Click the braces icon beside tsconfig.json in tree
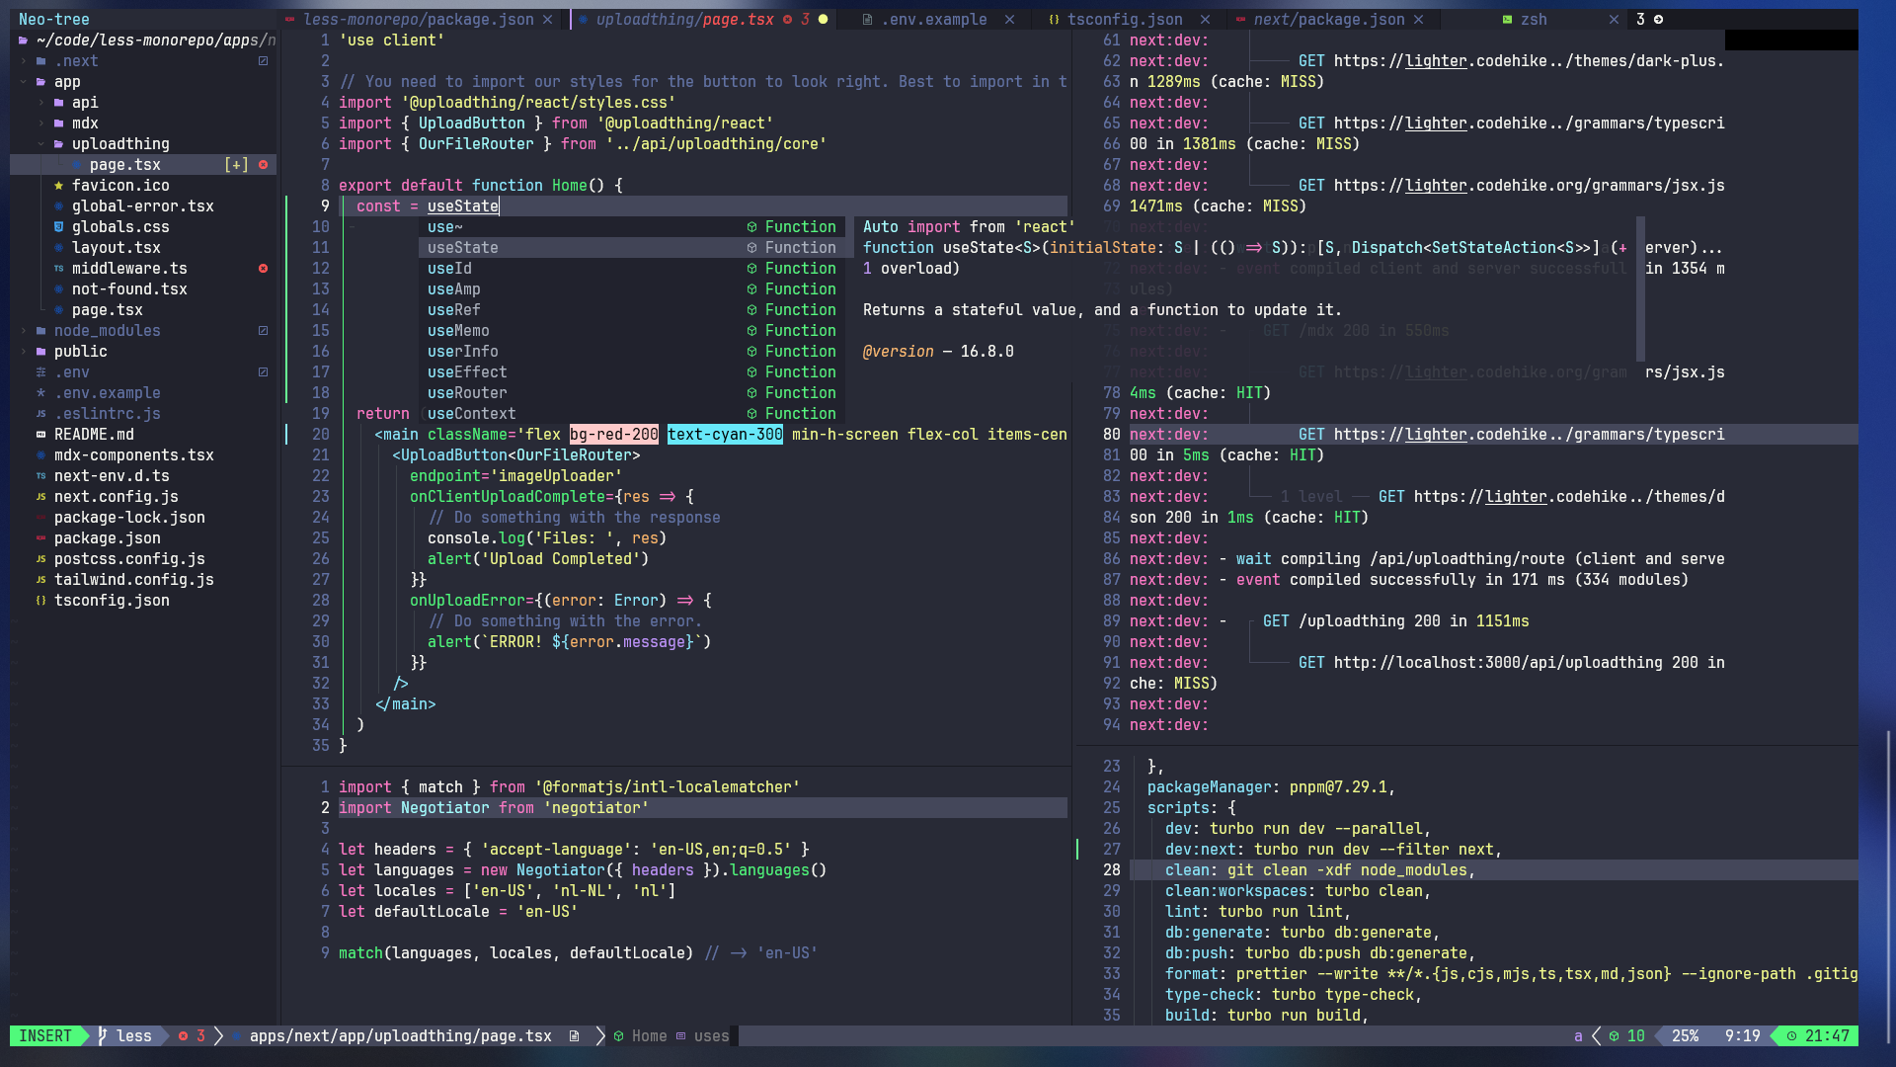This screenshot has height=1067, width=1896. (x=40, y=601)
